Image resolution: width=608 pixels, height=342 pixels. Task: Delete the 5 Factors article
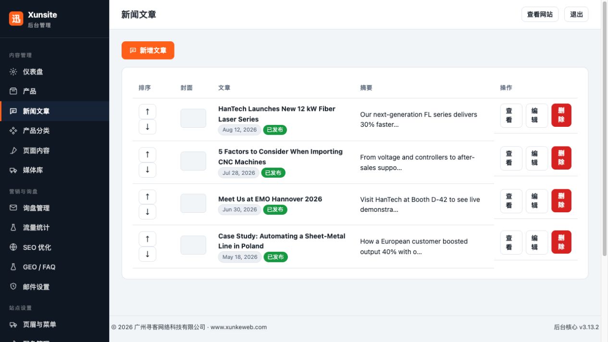pos(561,158)
